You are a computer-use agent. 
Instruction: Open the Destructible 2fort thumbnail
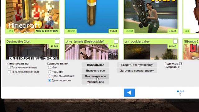(x=32, y=52)
